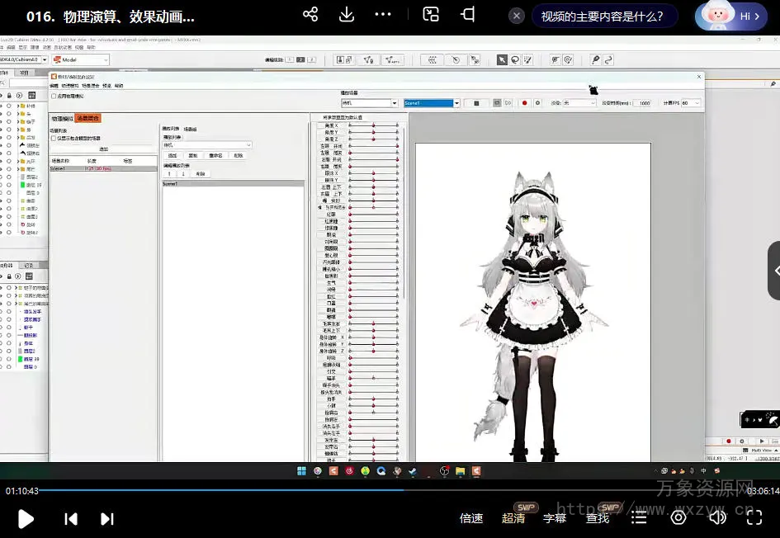Click the red record button in physics dialog
The image size is (780, 538).
pyautogui.click(x=524, y=103)
